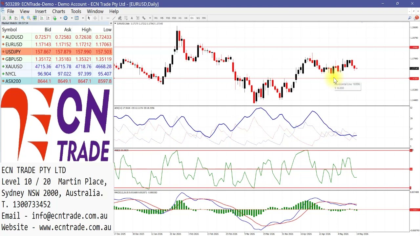Click the arrows objects icon

pyautogui.click(x=144, y=18)
